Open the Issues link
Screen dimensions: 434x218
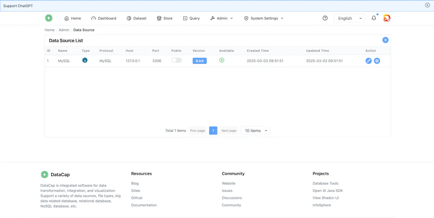click(x=227, y=191)
